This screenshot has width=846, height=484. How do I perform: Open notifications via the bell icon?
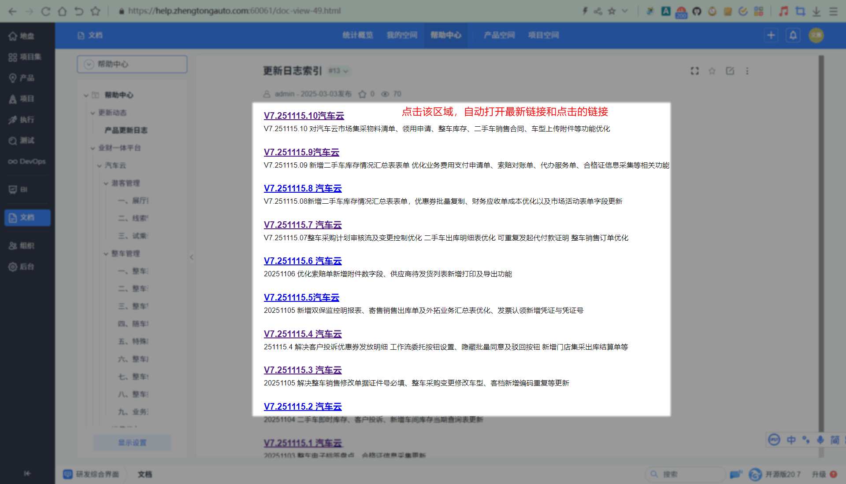pos(793,35)
